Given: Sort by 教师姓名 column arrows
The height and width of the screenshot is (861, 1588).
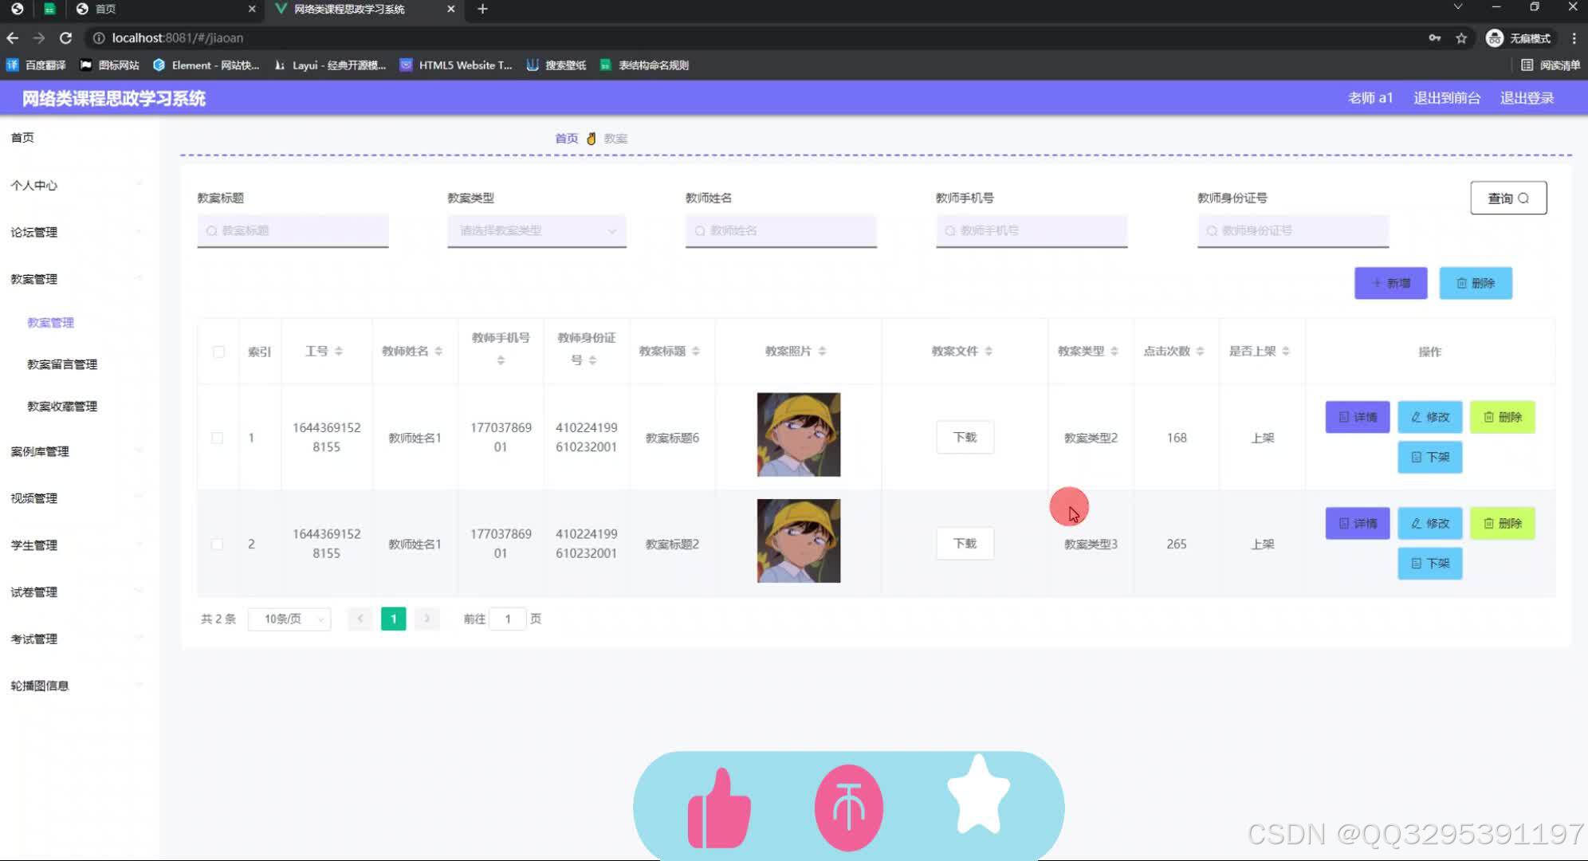Looking at the screenshot, I should [x=438, y=352].
